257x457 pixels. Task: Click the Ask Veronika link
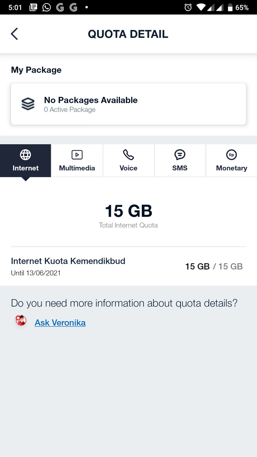point(60,323)
